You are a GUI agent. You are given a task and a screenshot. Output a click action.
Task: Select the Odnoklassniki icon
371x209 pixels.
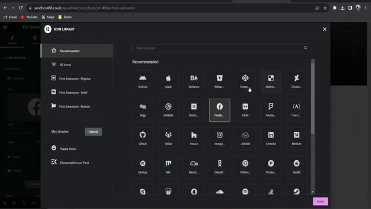pyautogui.click(x=220, y=167)
